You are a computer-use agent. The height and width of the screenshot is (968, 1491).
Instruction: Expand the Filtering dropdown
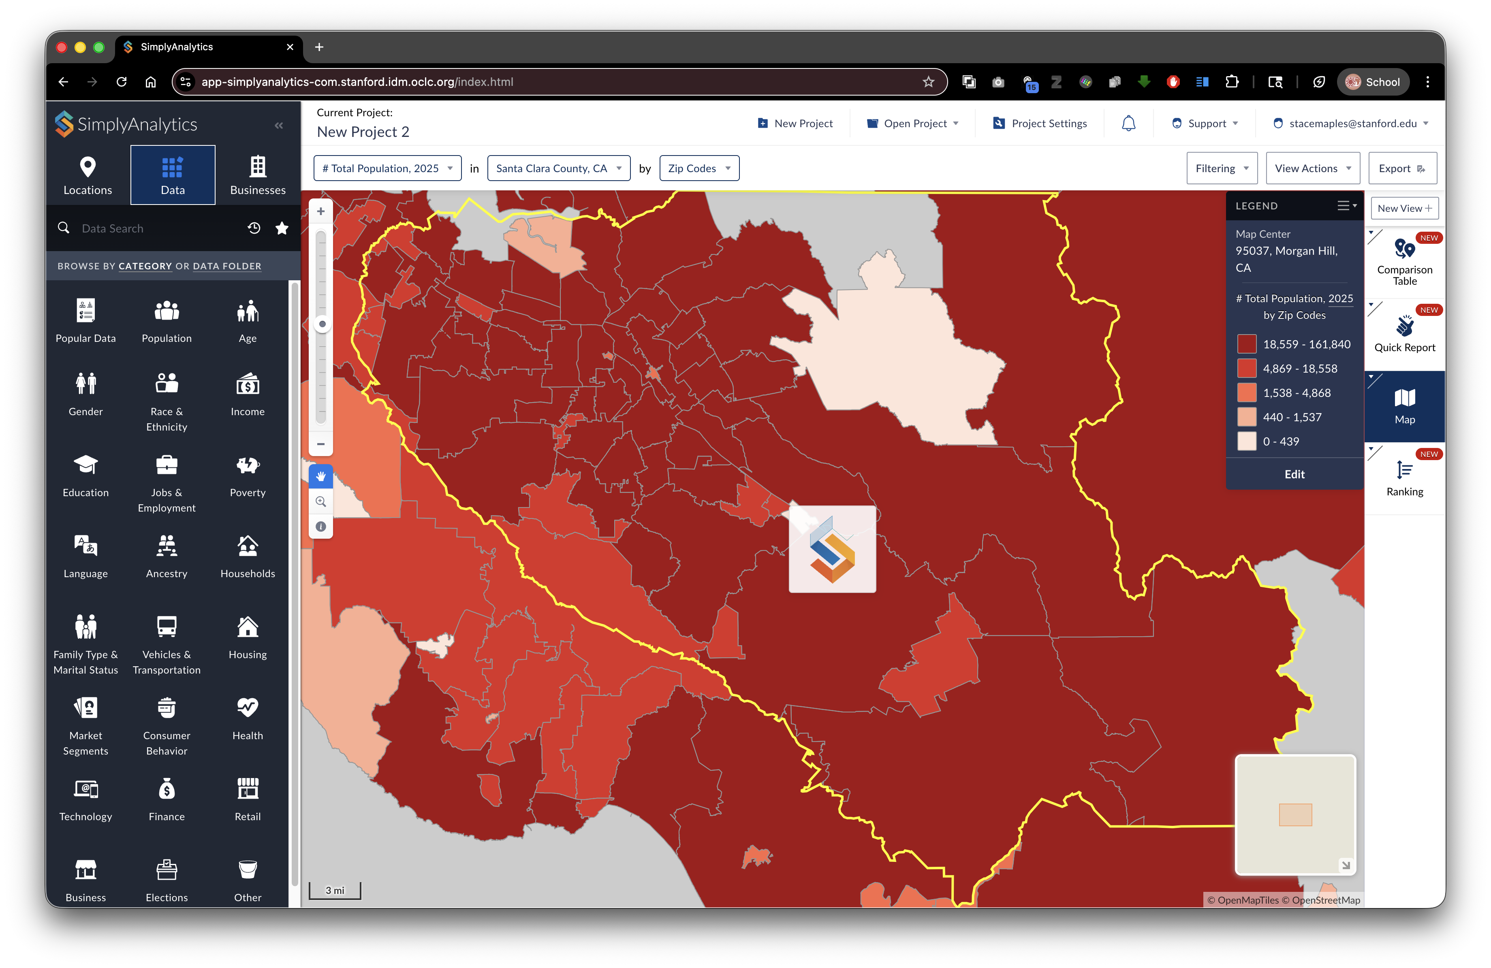[1222, 168]
